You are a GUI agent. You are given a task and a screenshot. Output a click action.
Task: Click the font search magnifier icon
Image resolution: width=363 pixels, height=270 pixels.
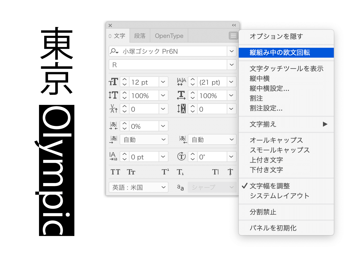click(x=114, y=51)
